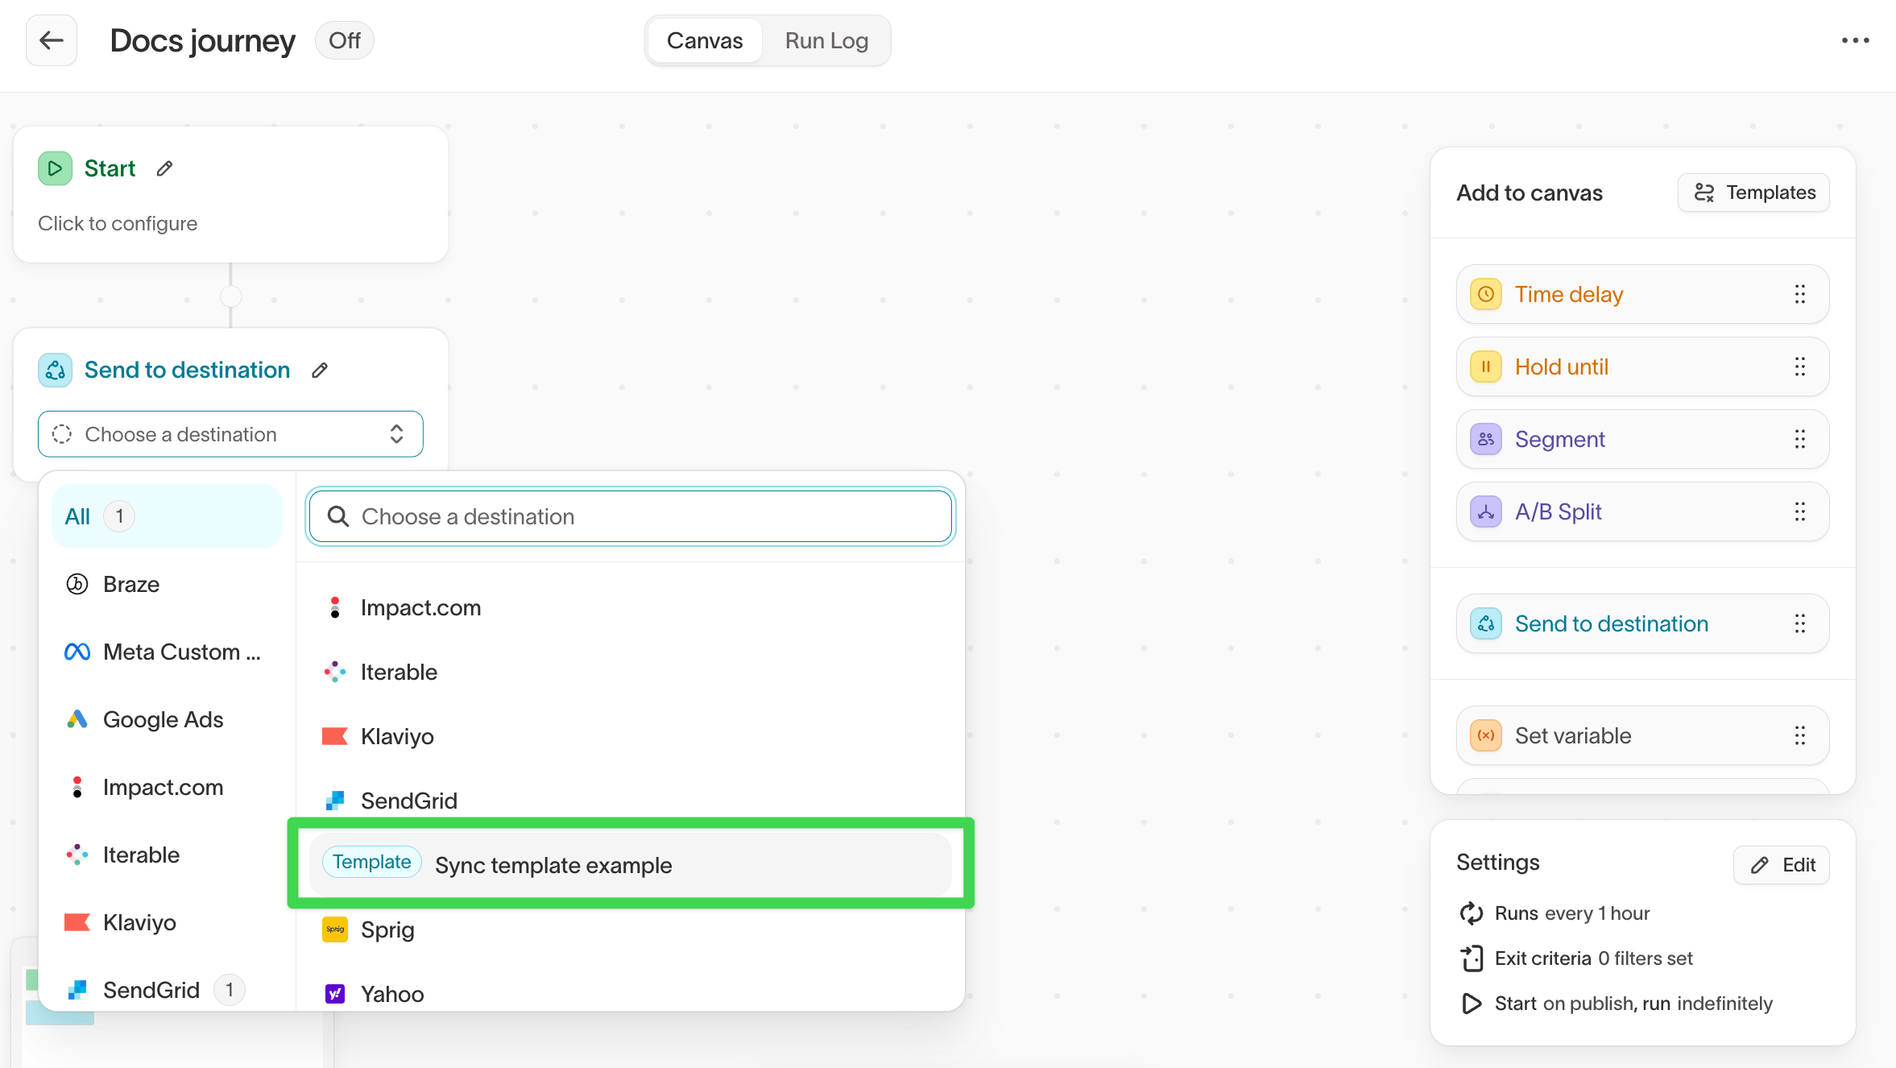The width and height of the screenshot is (1896, 1068).
Task: Filter destinations by Meta Custom
Action: [x=167, y=652]
